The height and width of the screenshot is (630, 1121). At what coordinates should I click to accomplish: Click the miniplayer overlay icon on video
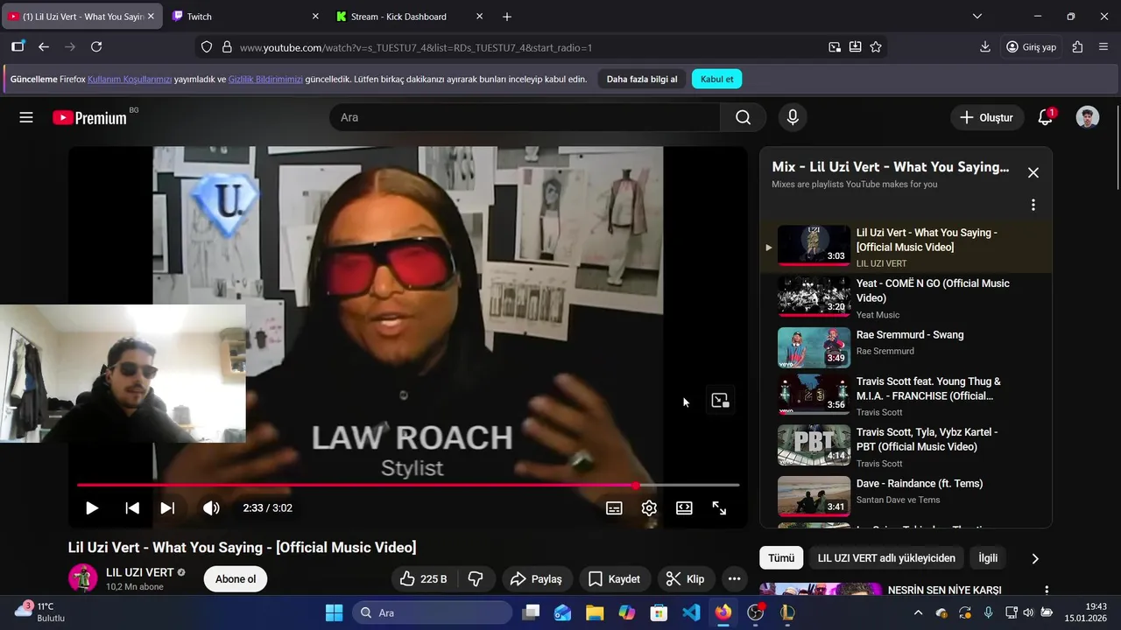[x=720, y=400]
